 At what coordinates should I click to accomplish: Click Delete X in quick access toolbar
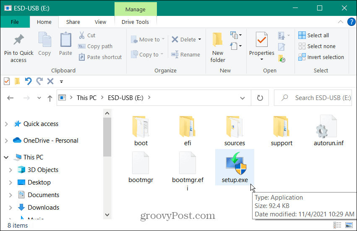click(50, 81)
